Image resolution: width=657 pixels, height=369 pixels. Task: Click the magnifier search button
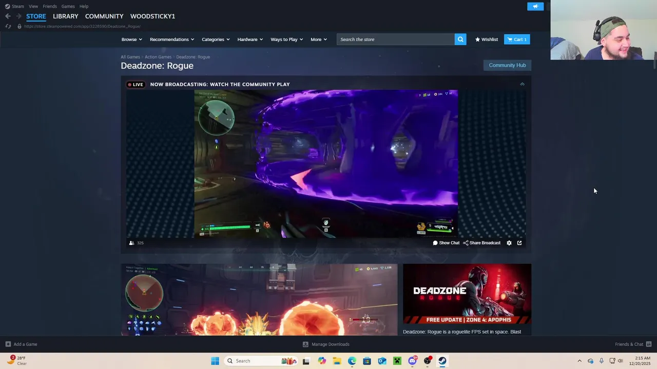coord(460,39)
